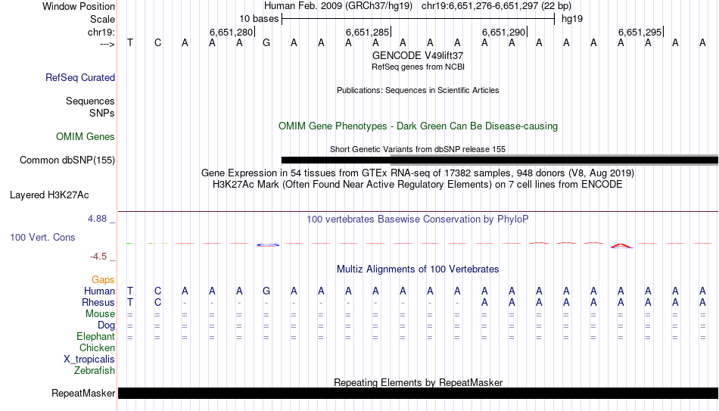Click the T base in the sequence ruler

point(130,43)
